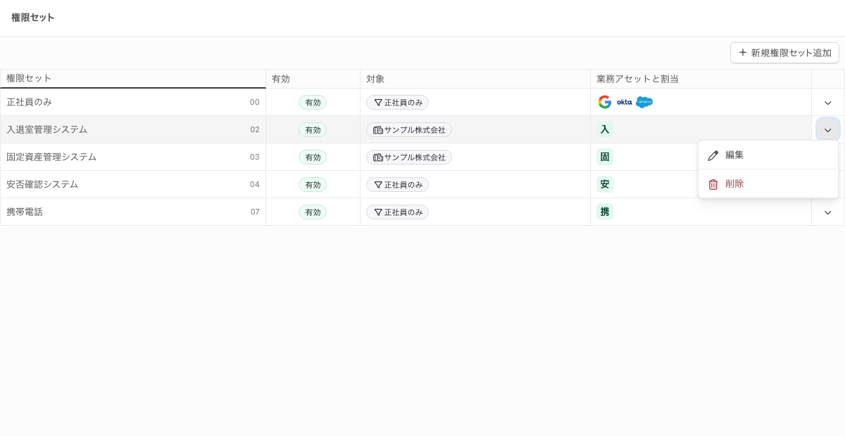Select the 正社員のみ permission set name
Viewport: 845px width, 436px height.
click(29, 102)
